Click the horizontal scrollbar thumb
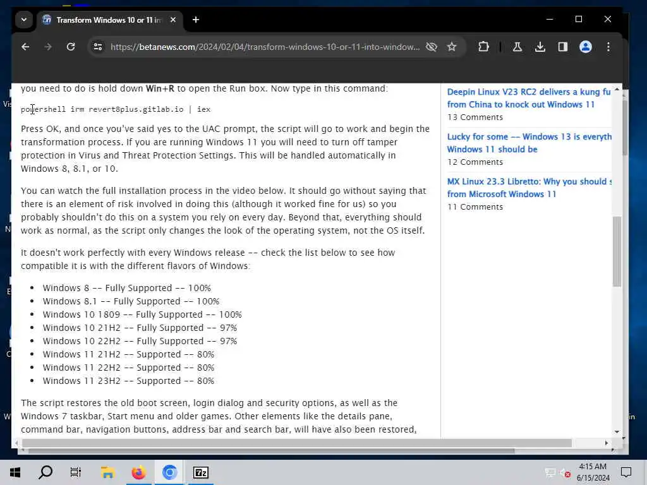The image size is (647, 485). [297, 443]
